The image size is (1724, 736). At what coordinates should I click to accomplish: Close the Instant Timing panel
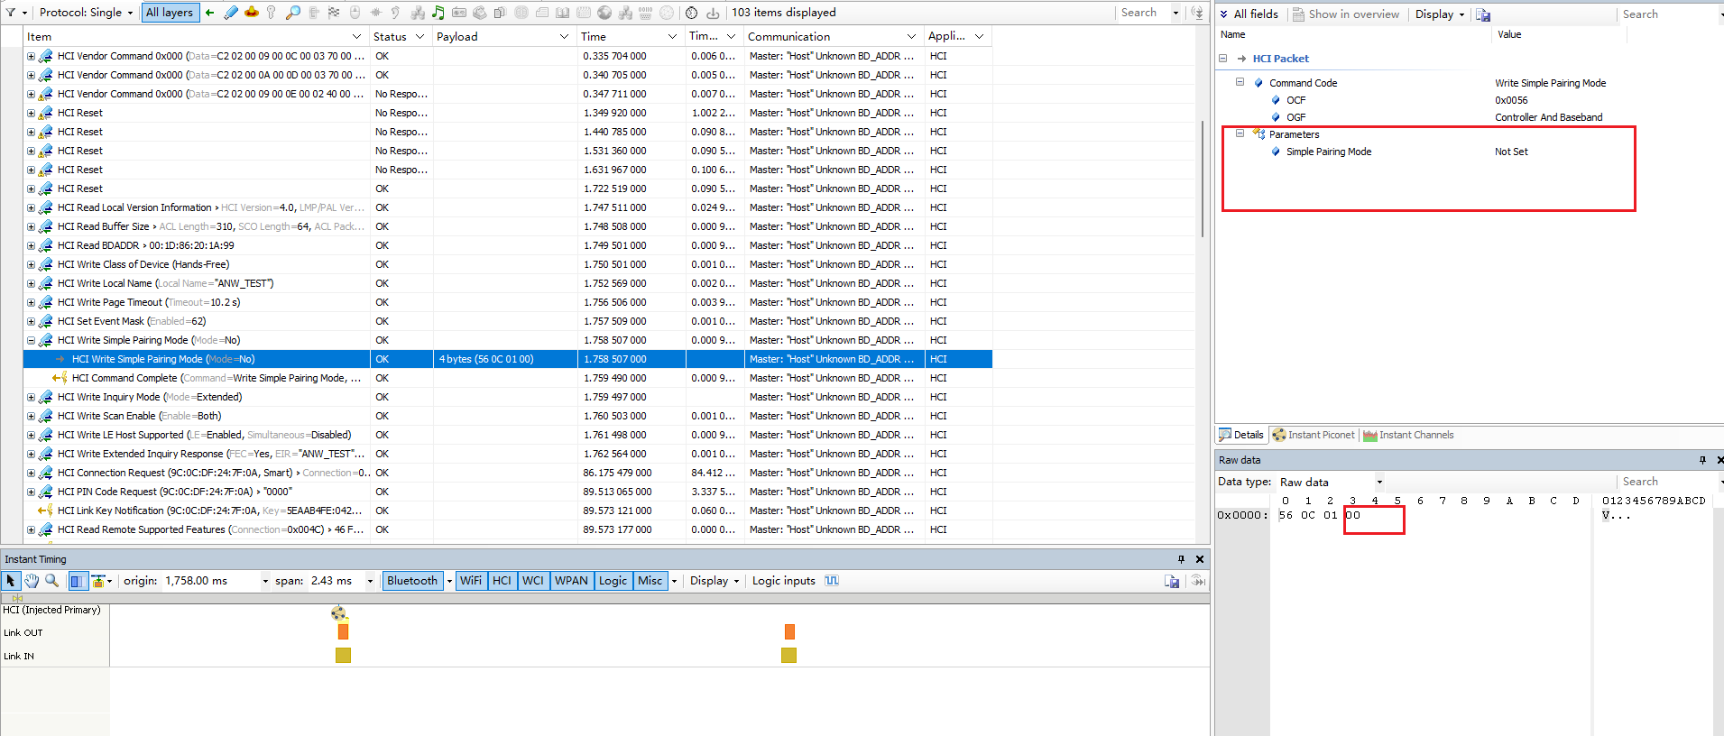click(x=1200, y=559)
